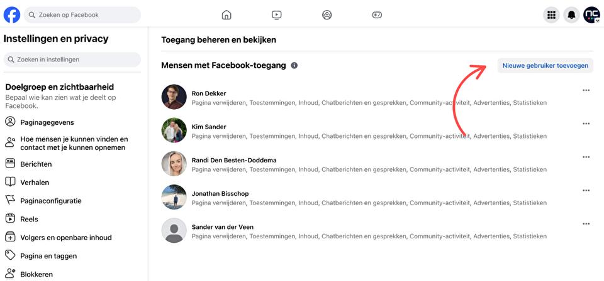This screenshot has width=604, height=281.
Task: Open the Video (Watch) icon
Action: (277, 15)
